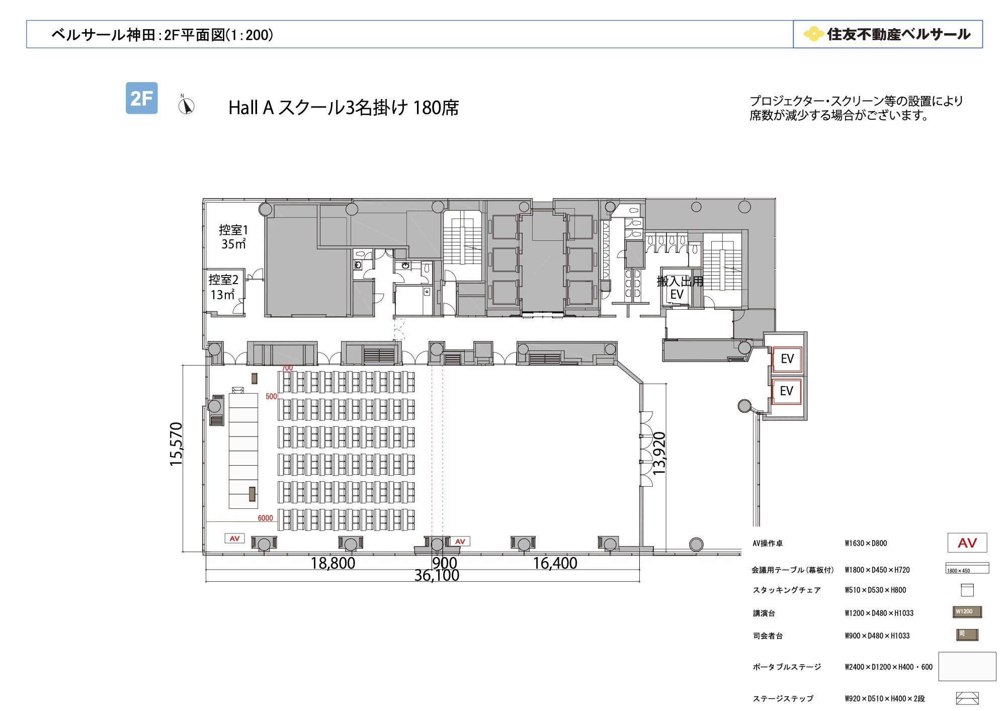Click the W1200×D480×H1033 size text
Screen dimensions: 1006x711
pyautogui.click(x=879, y=613)
